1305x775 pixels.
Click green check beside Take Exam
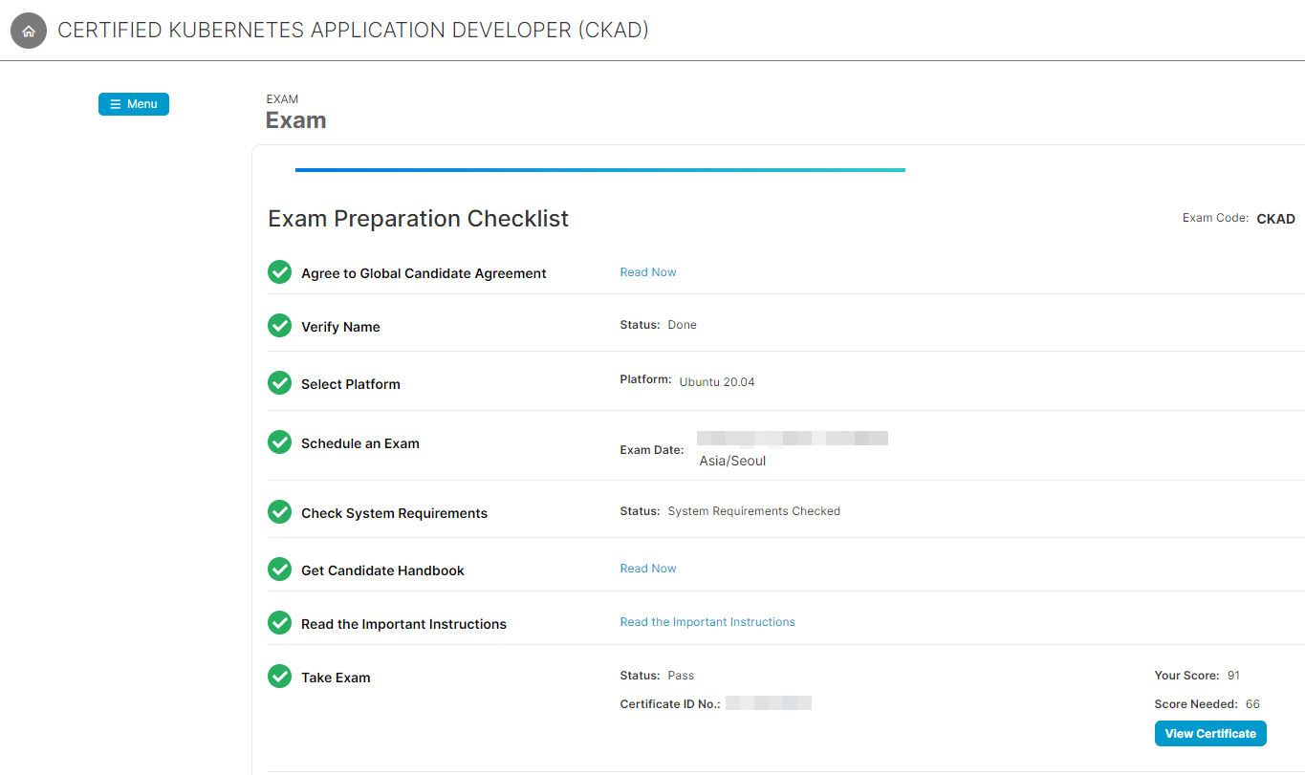(279, 677)
